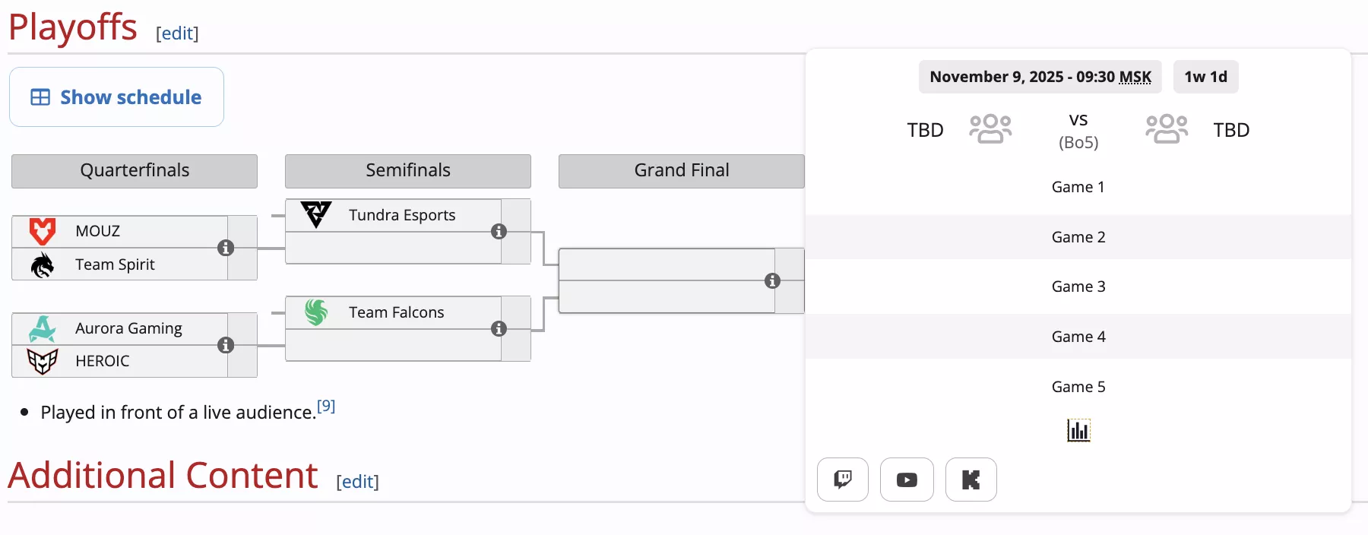Open the Grand Final match info icon
This screenshot has width=1368, height=535.
pyautogui.click(x=772, y=280)
